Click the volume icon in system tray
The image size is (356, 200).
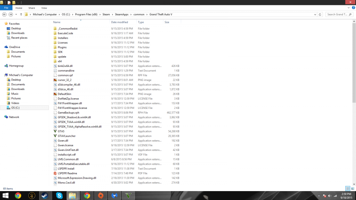[x=330, y=196]
